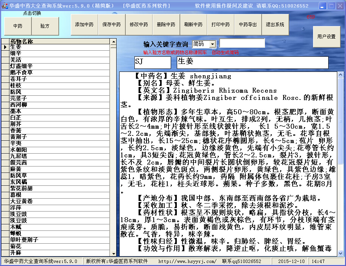The height and width of the screenshot is (266, 346).
Task: Click description panel scroll down arrow
Action: click(340, 254)
